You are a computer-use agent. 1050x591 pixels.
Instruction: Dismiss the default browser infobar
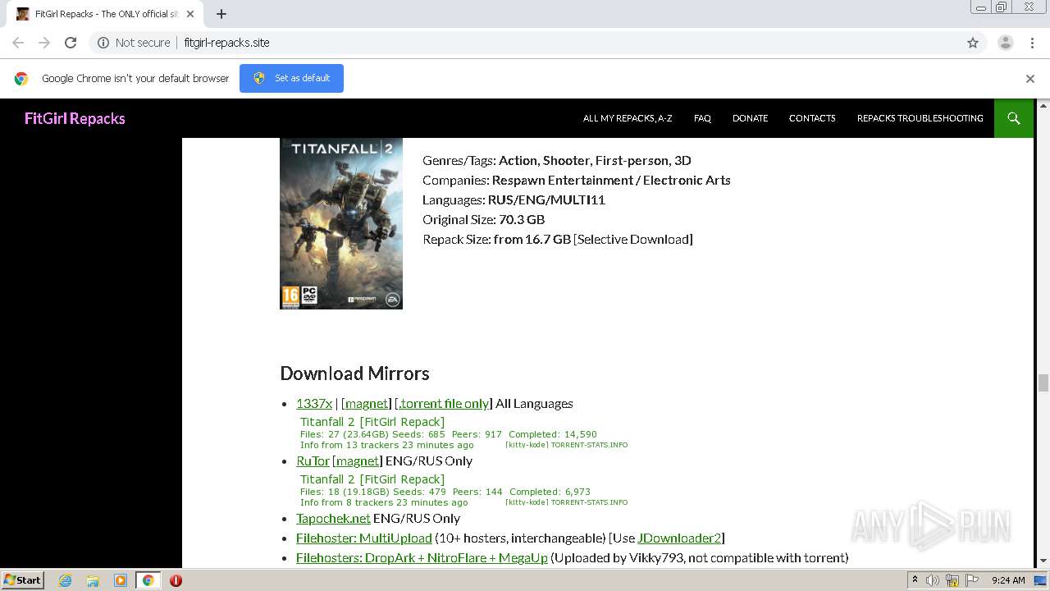coord(1030,79)
